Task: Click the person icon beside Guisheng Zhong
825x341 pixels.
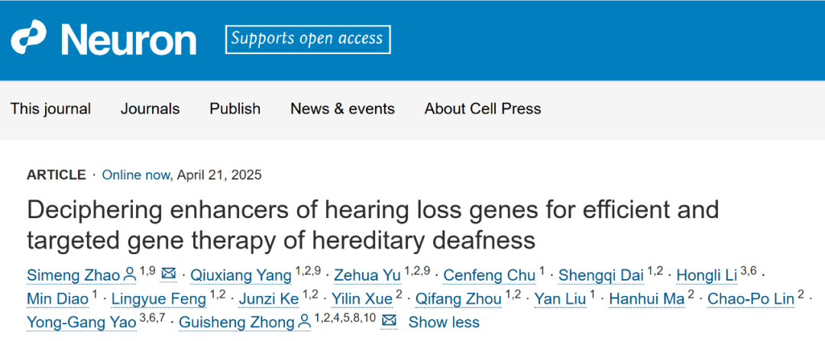Action: pyautogui.click(x=306, y=321)
